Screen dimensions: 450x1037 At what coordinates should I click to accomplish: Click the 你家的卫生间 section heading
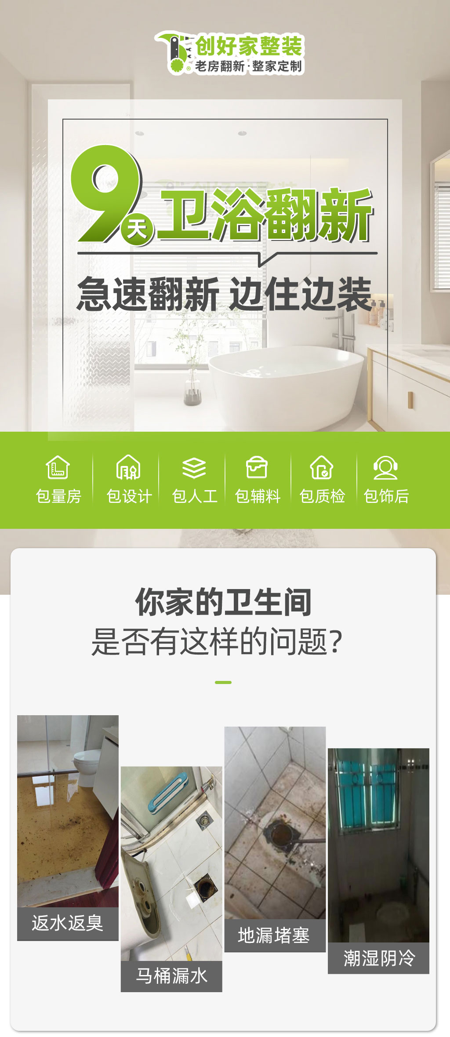223,602
